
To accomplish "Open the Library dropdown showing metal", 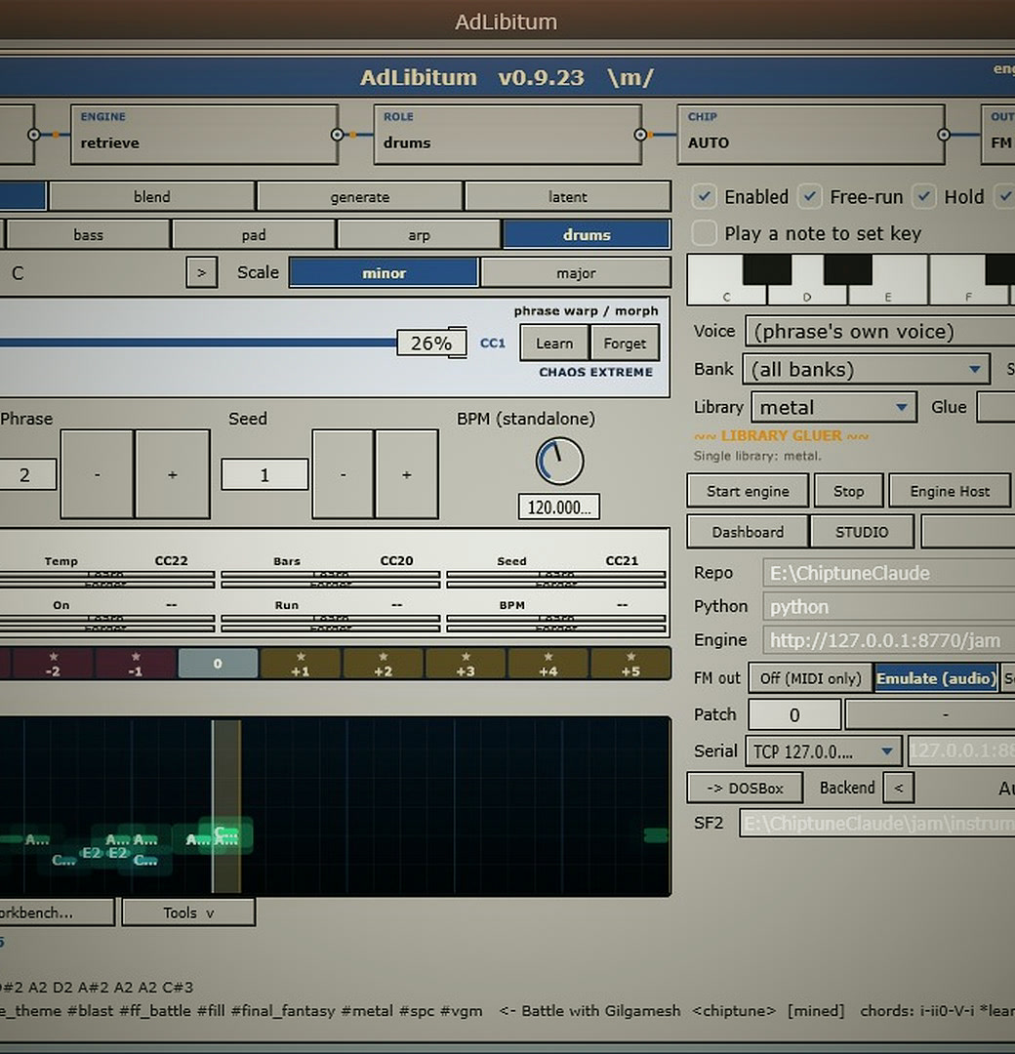I will [x=833, y=407].
